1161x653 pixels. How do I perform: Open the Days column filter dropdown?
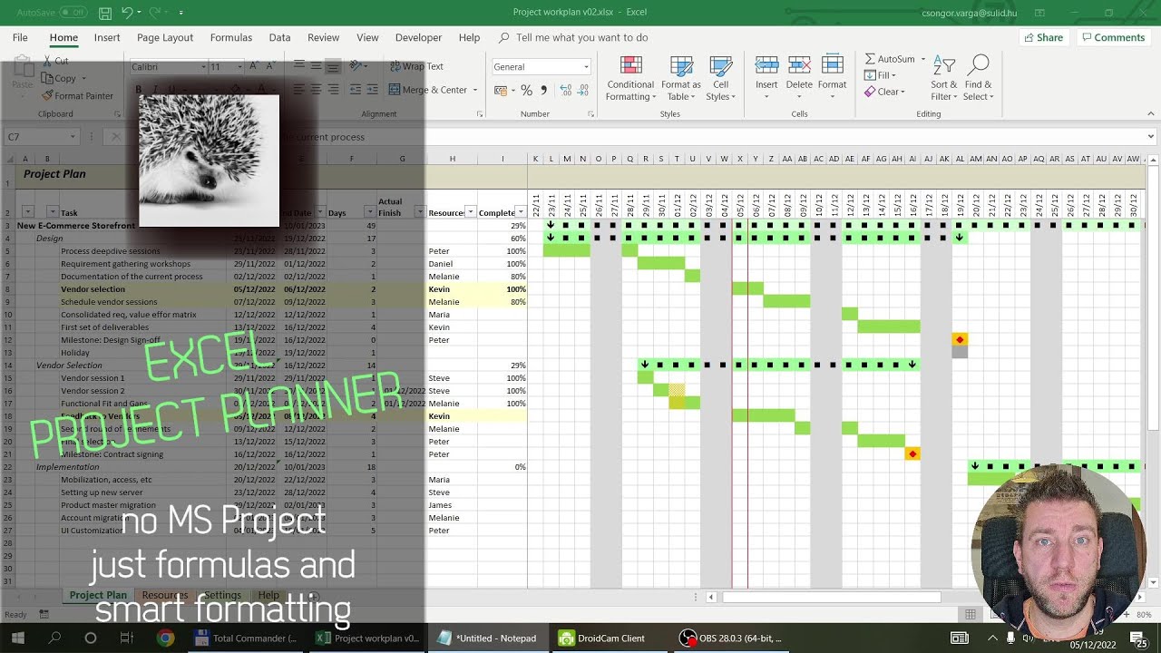369,212
